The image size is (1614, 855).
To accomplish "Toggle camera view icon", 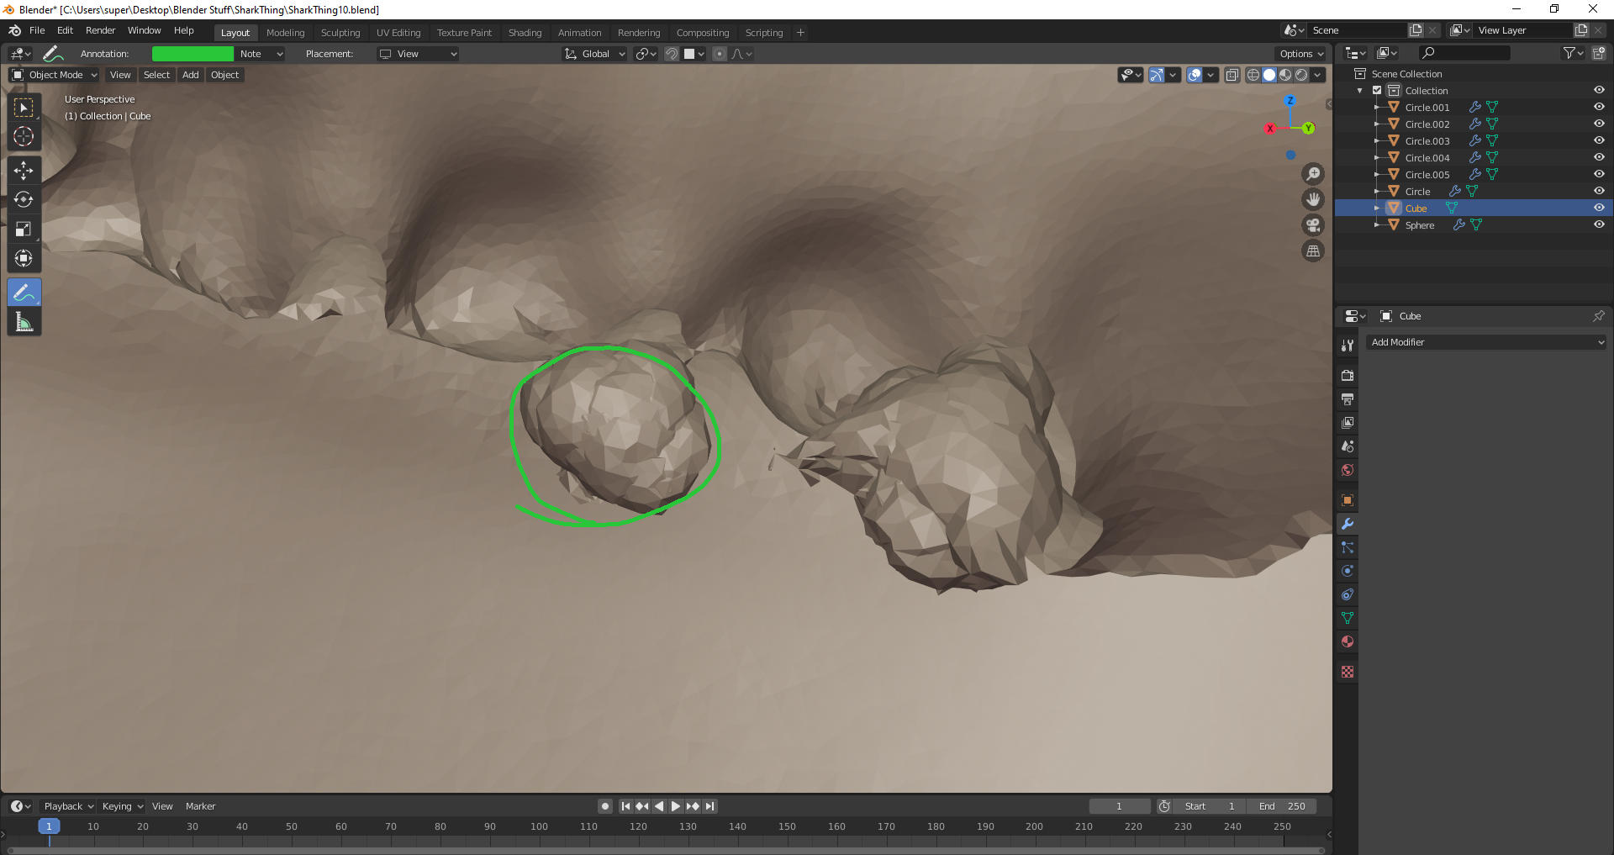I will click(1313, 225).
